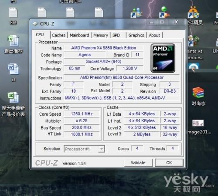Select the green ball shortcut icon
The width and height of the screenshot is (218, 196).
click(164, 12)
